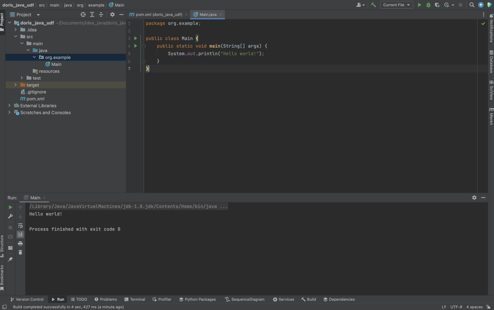Click the locate file crosshair icon in Project panel
The height and width of the screenshot is (310, 494).
point(83,15)
